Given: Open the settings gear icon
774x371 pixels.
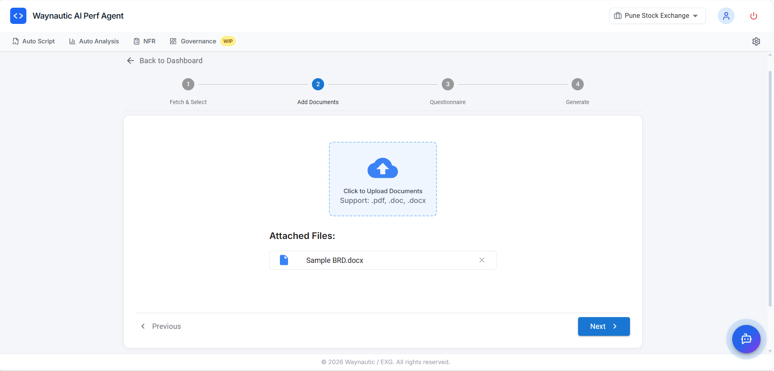Looking at the screenshot, I should point(756,41).
